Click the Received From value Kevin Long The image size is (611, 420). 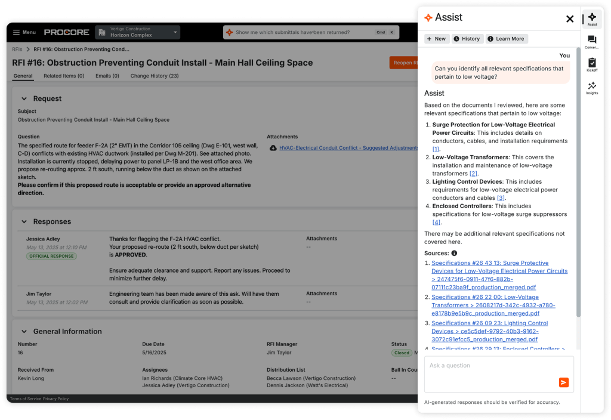(31, 378)
